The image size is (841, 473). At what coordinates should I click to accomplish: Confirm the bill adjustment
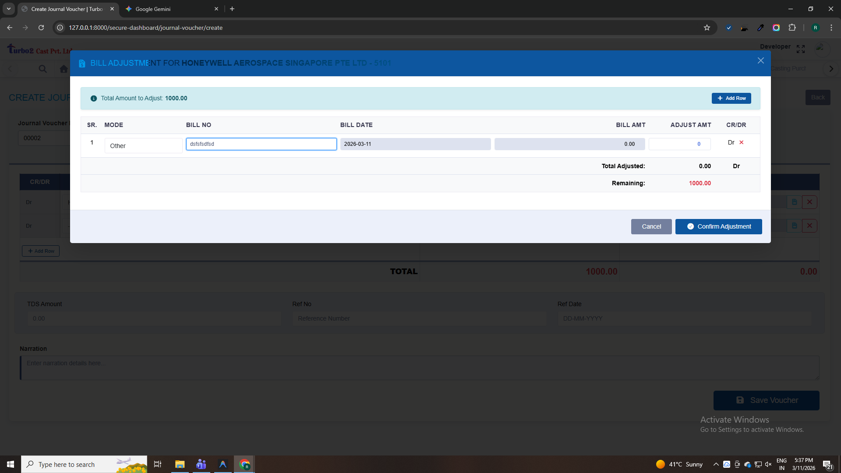[x=718, y=226]
